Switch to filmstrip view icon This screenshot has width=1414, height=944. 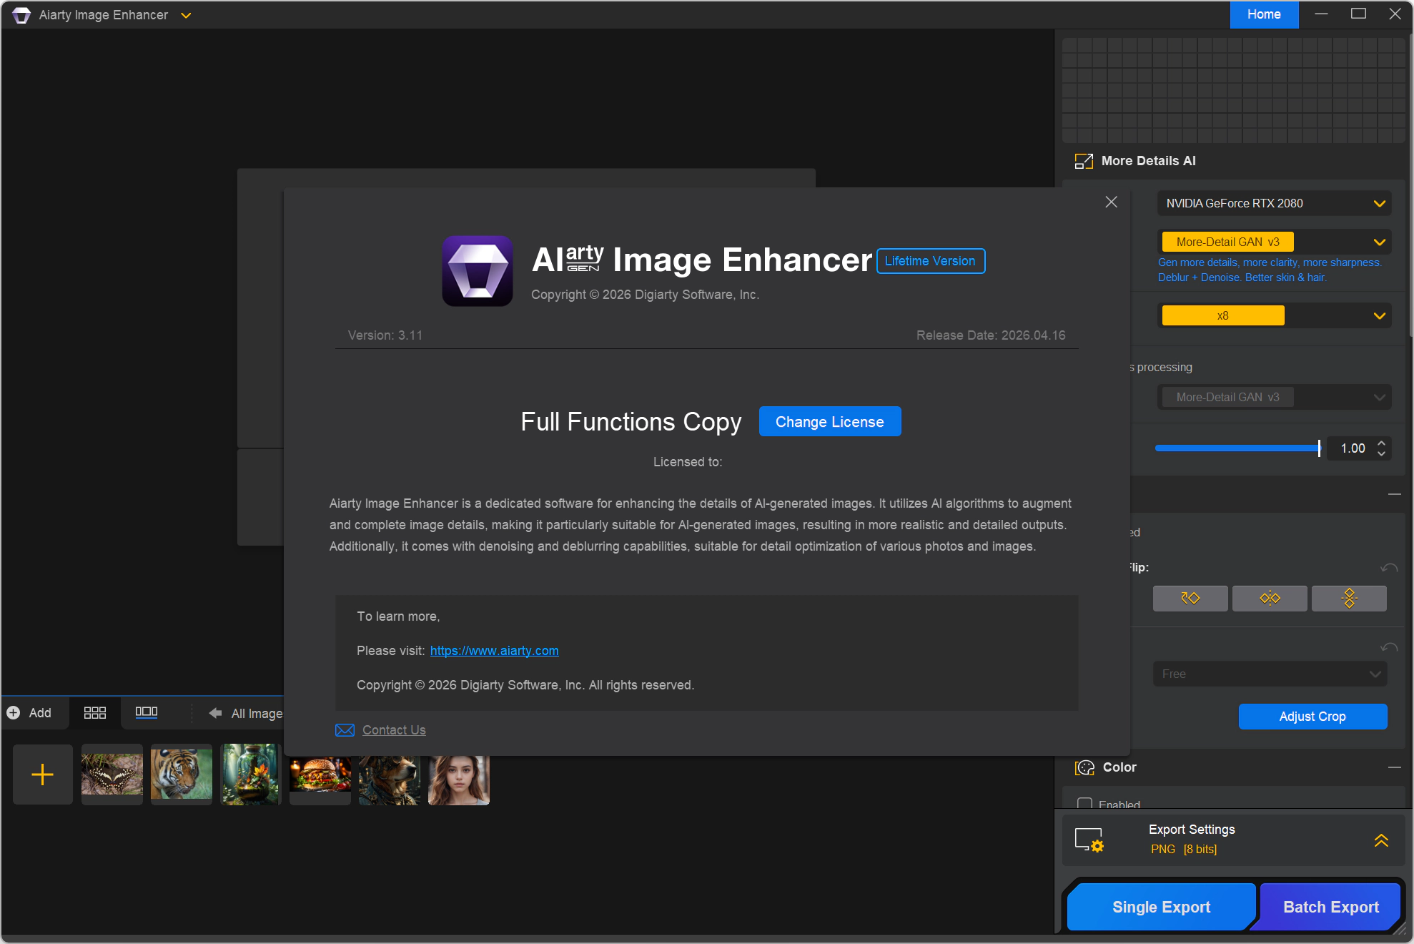(x=146, y=712)
